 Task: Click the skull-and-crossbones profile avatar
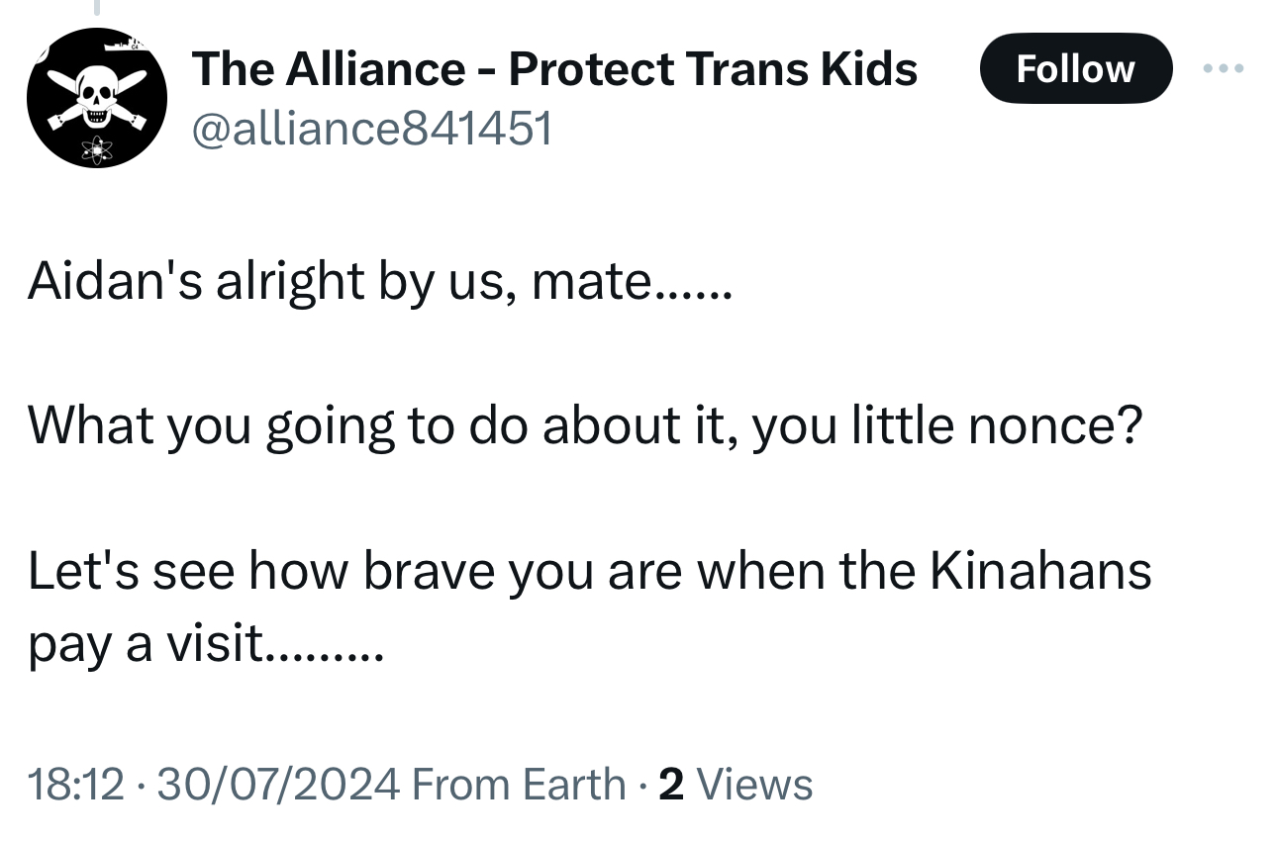coord(96,97)
